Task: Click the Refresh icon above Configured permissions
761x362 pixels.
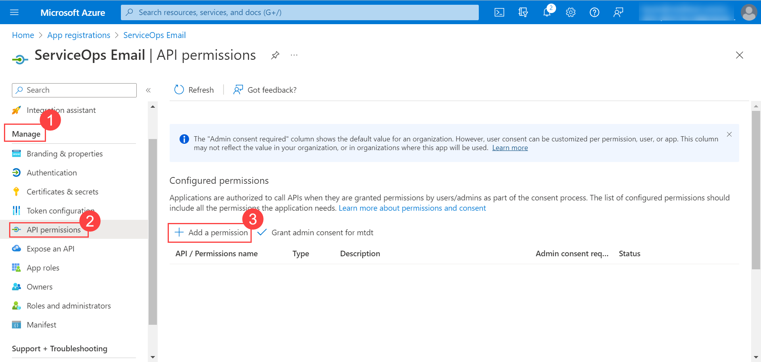Action: [x=179, y=90]
